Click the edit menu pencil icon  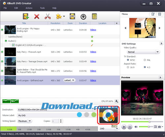[153, 14]
